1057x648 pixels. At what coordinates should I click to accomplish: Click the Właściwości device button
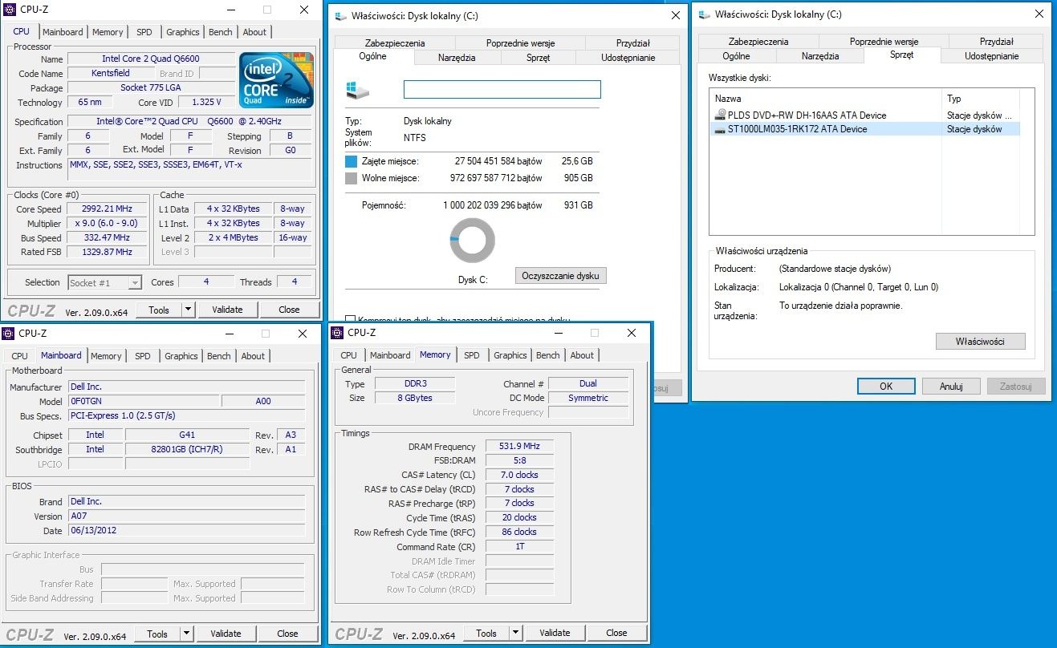tap(981, 342)
